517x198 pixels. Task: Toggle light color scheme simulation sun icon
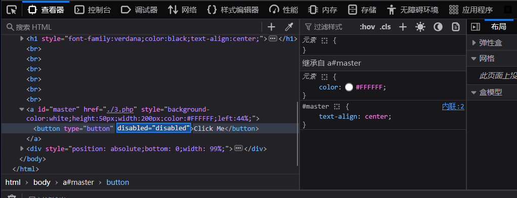(x=420, y=27)
